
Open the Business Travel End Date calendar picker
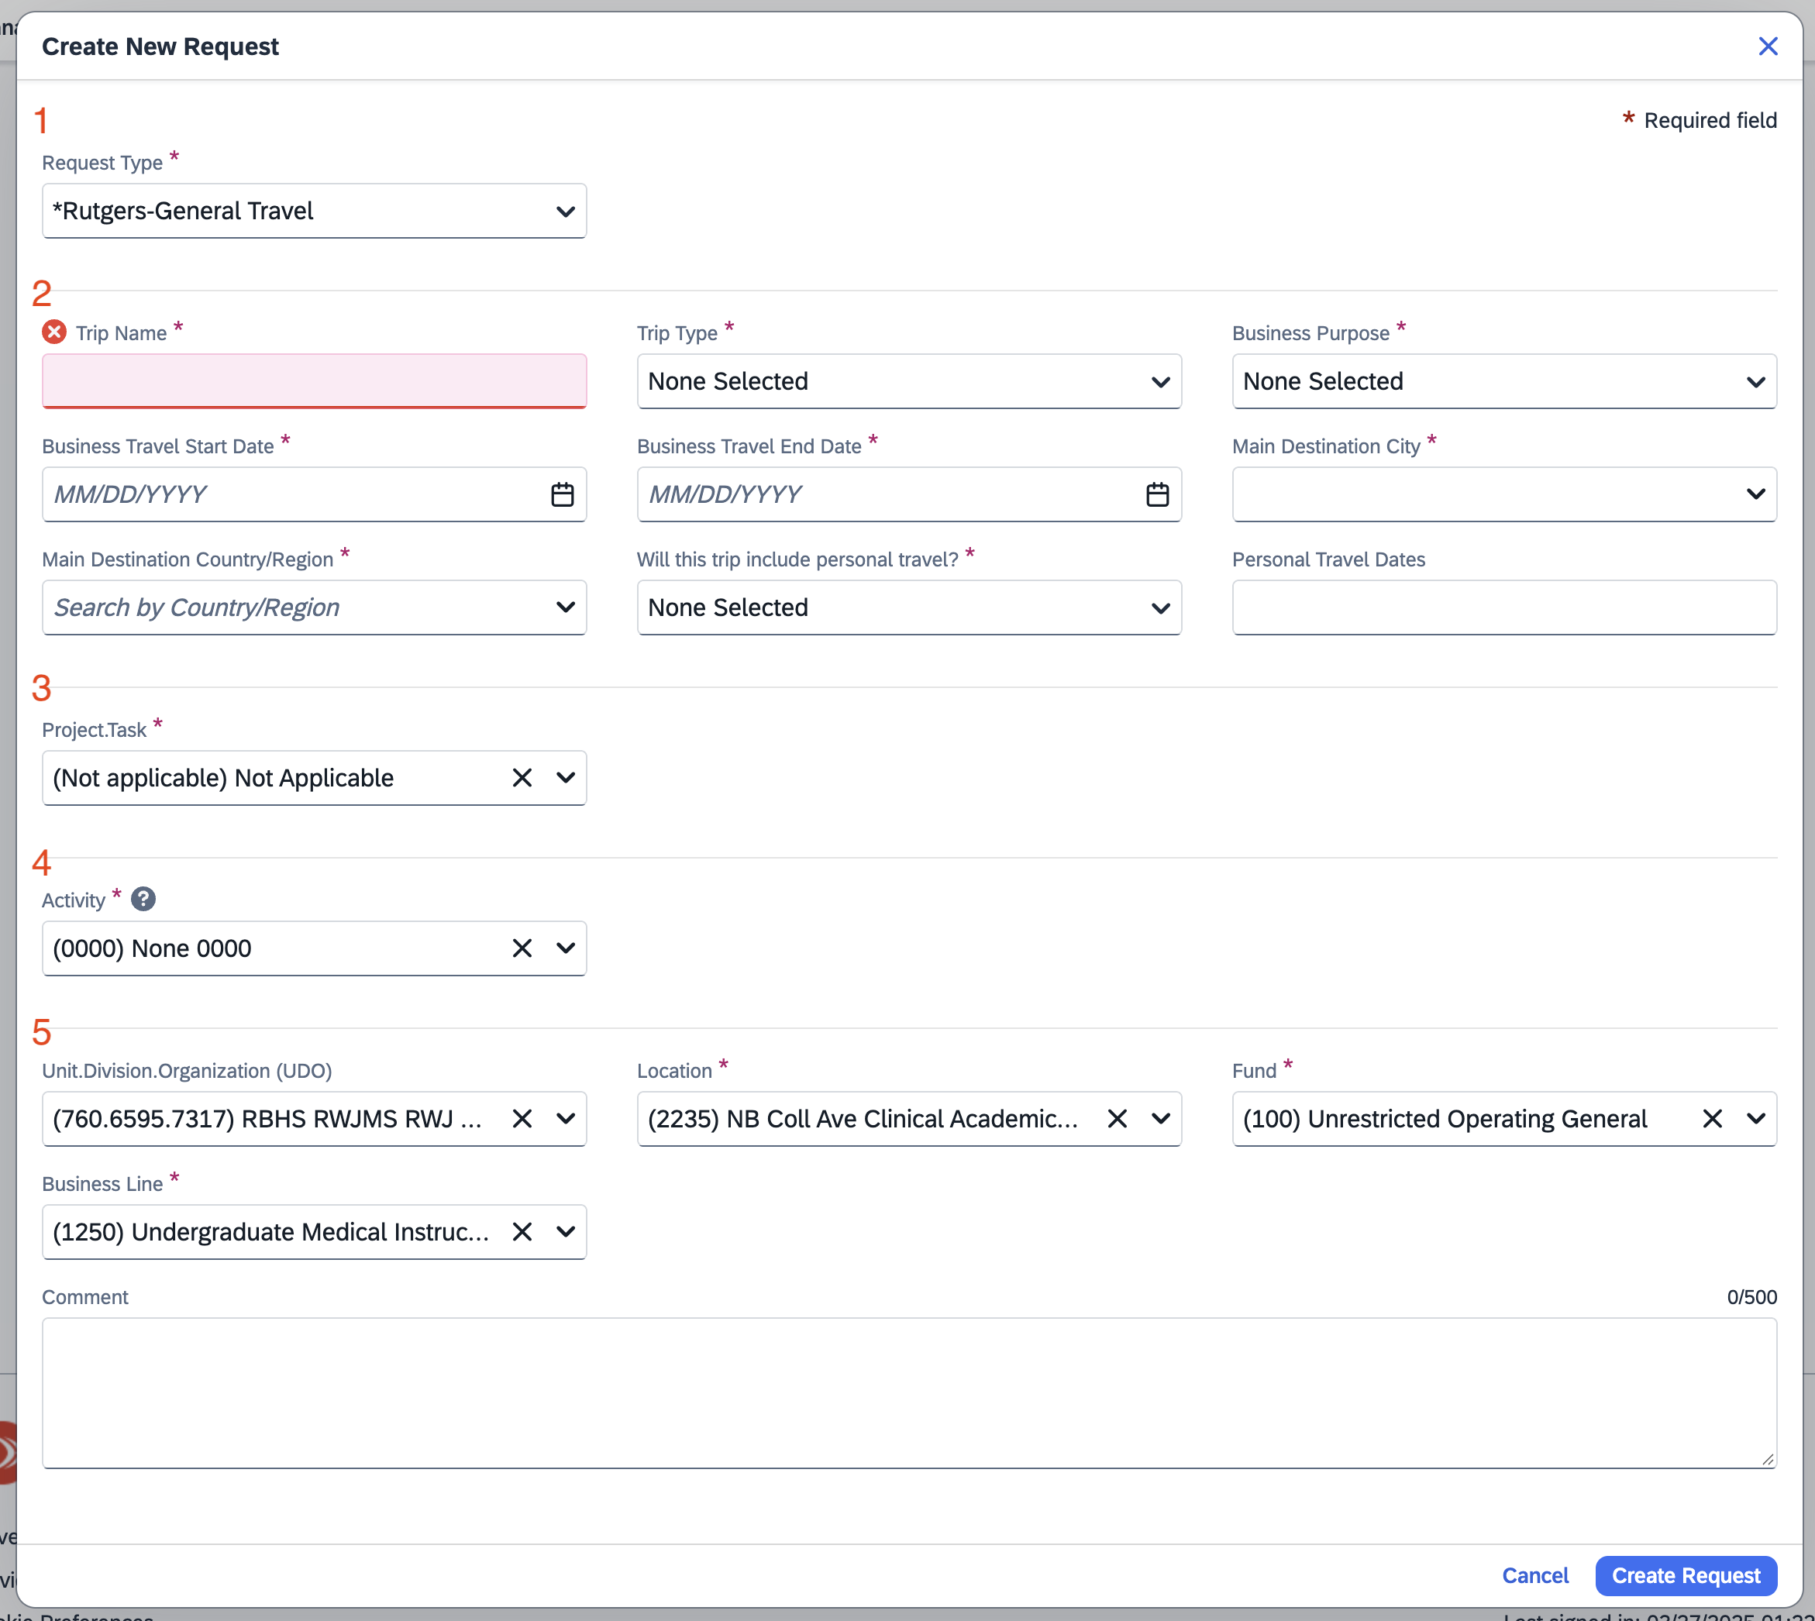(x=1157, y=494)
